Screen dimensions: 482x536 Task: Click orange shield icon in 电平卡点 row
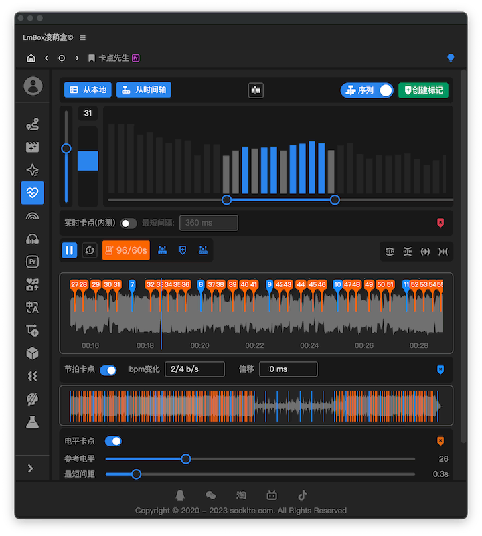tap(440, 441)
